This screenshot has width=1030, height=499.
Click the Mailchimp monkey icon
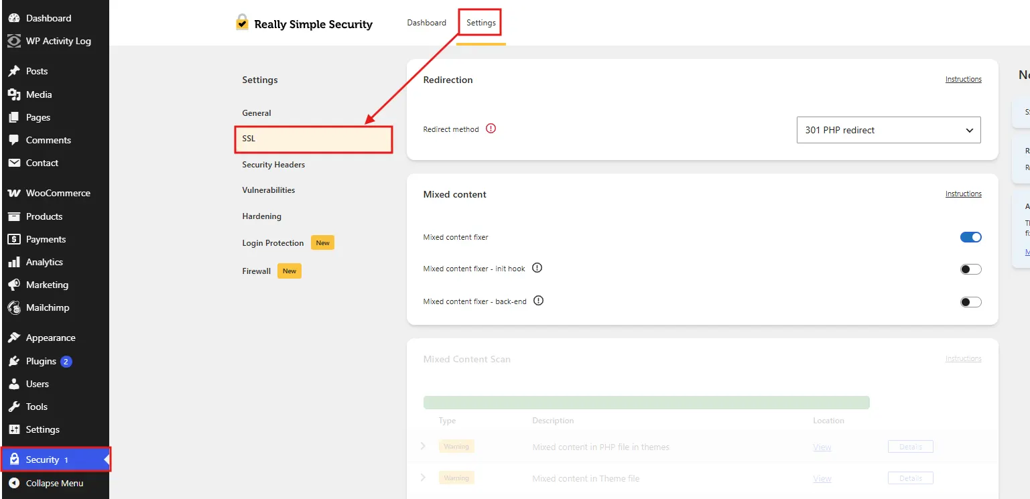coord(13,307)
